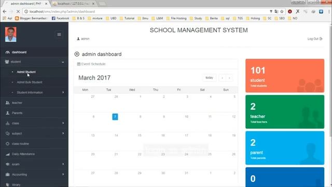Click the admin dashboard arrow circle icon

77,54
